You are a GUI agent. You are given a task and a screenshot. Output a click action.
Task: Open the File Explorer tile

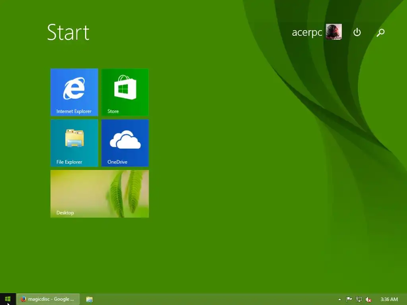coord(74,143)
